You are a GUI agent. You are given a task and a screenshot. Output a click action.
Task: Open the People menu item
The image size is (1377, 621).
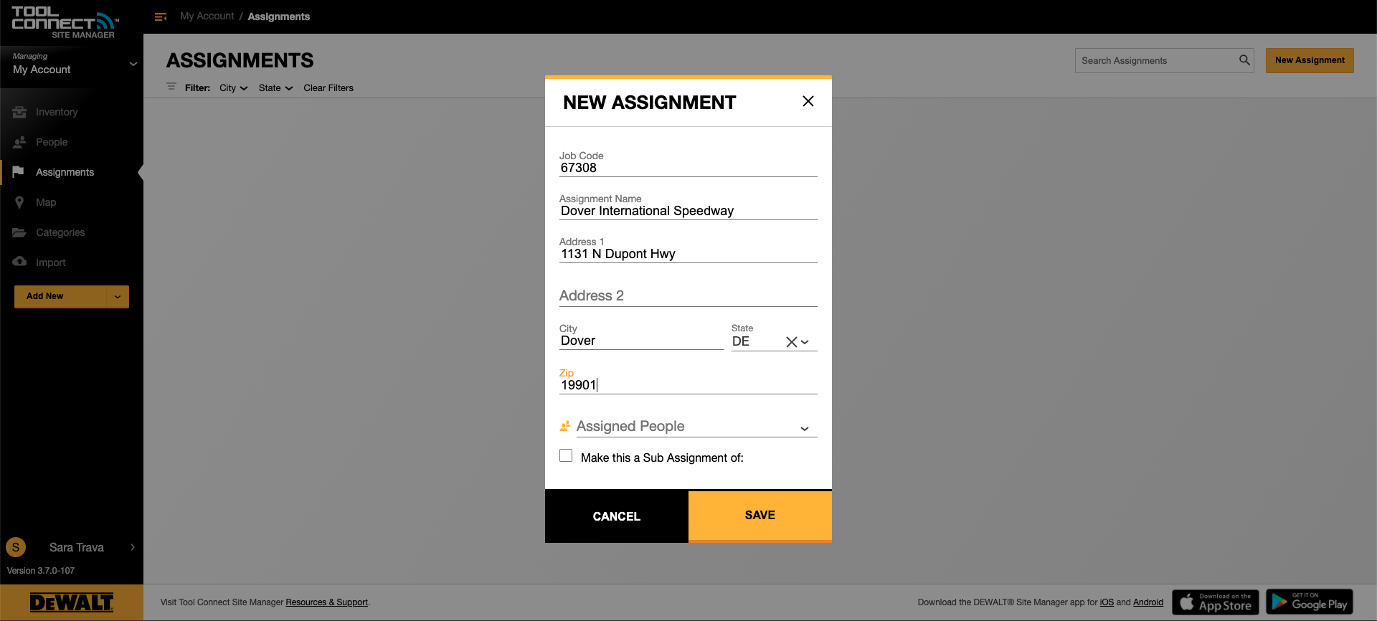pos(52,142)
